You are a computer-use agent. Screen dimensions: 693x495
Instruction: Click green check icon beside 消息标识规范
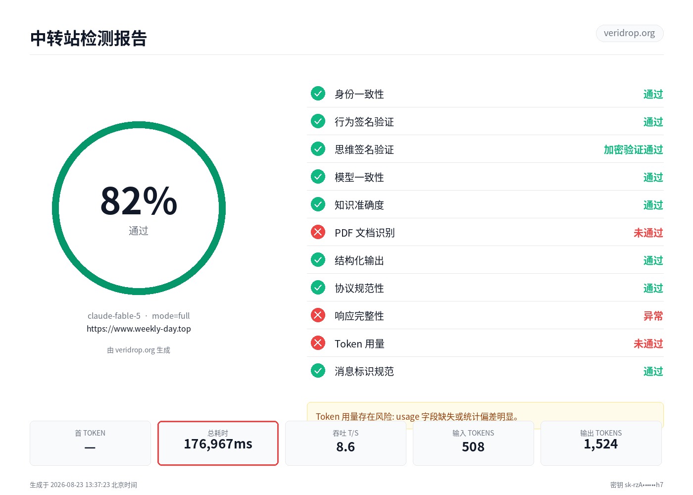tap(318, 371)
